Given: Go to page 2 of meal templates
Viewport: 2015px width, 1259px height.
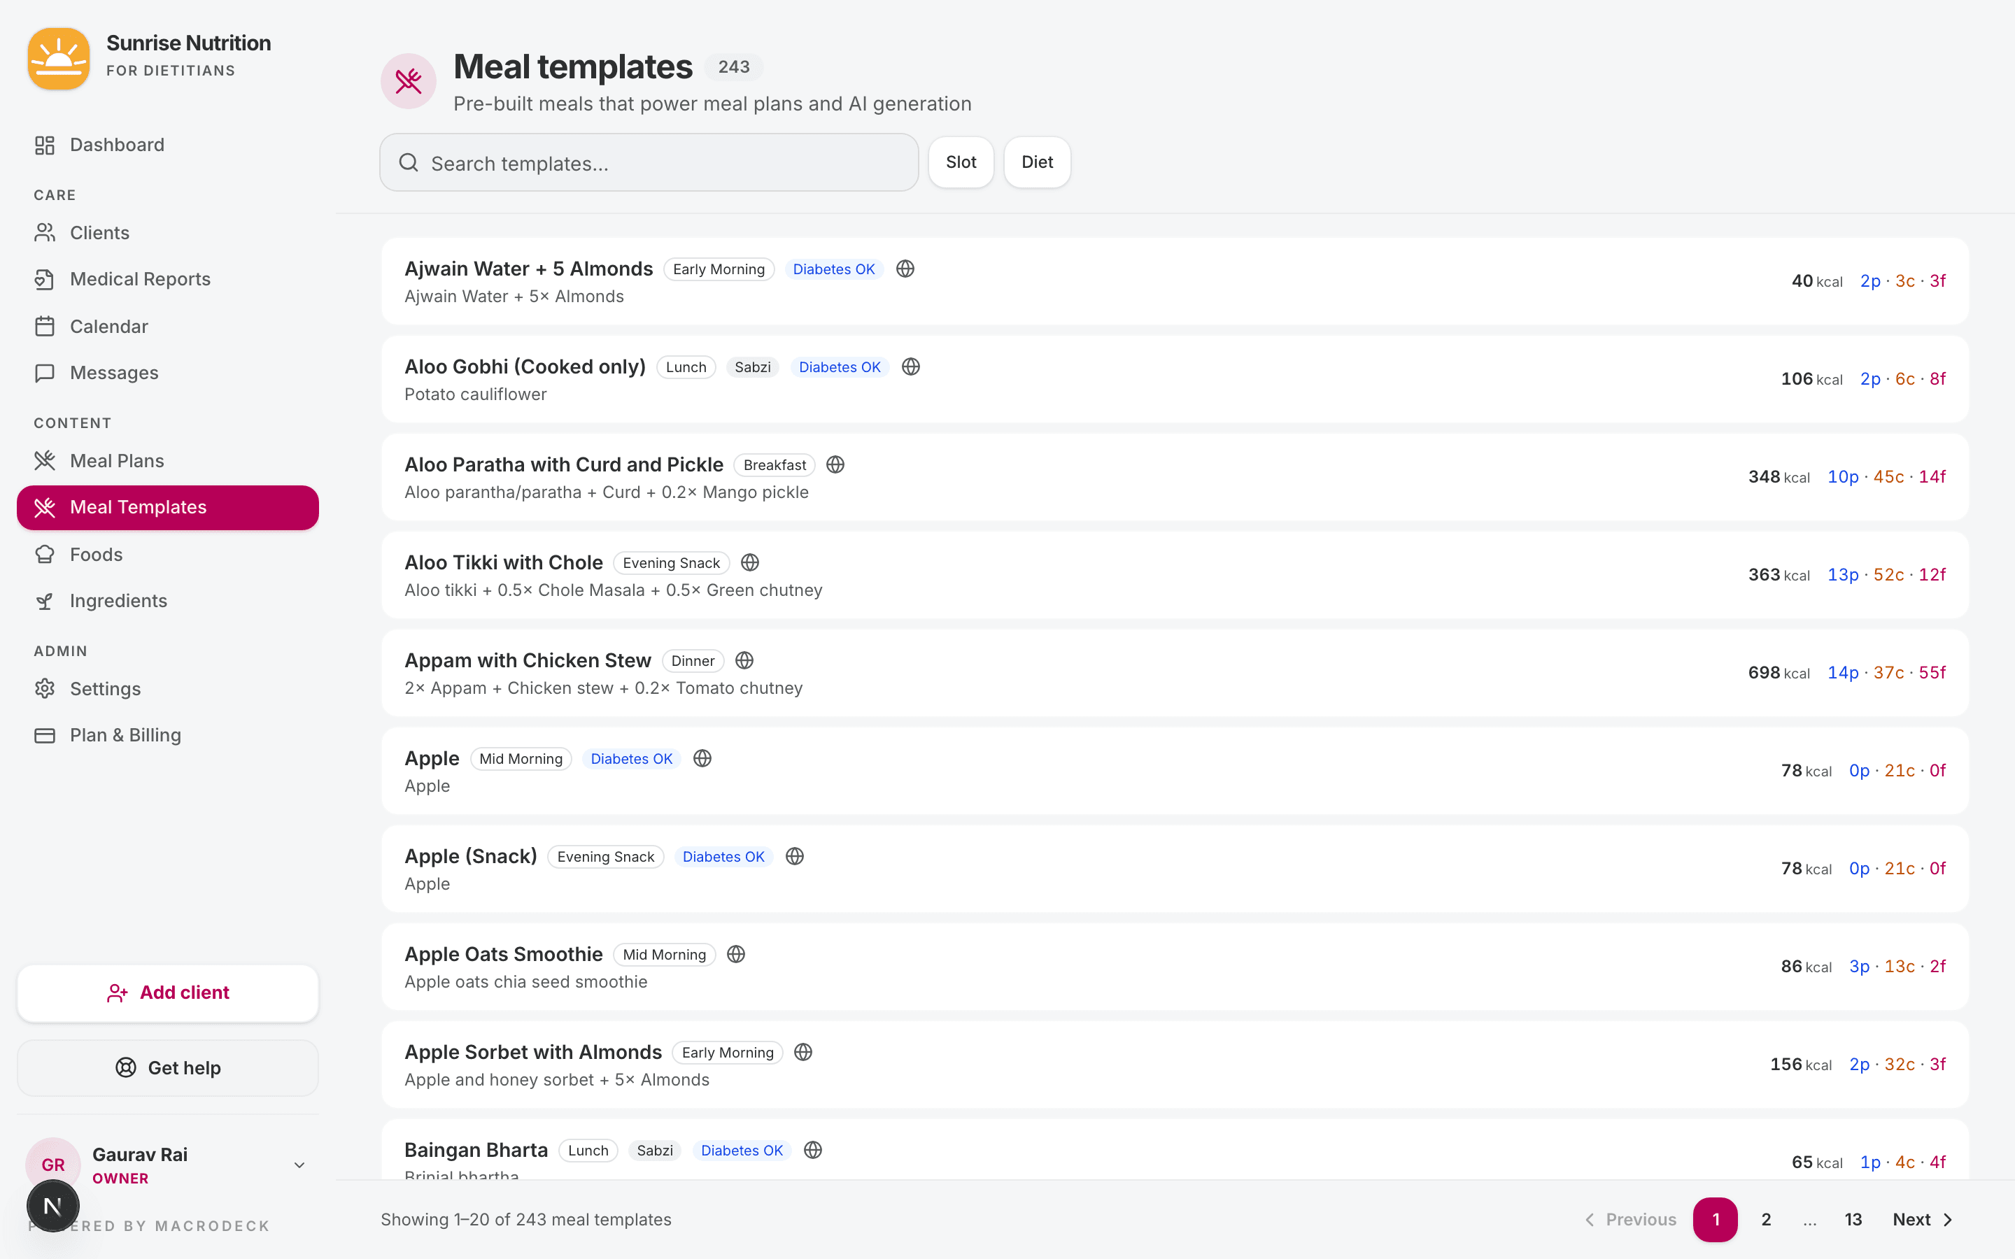Looking at the screenshot, I should [x=1766, y=1219].
